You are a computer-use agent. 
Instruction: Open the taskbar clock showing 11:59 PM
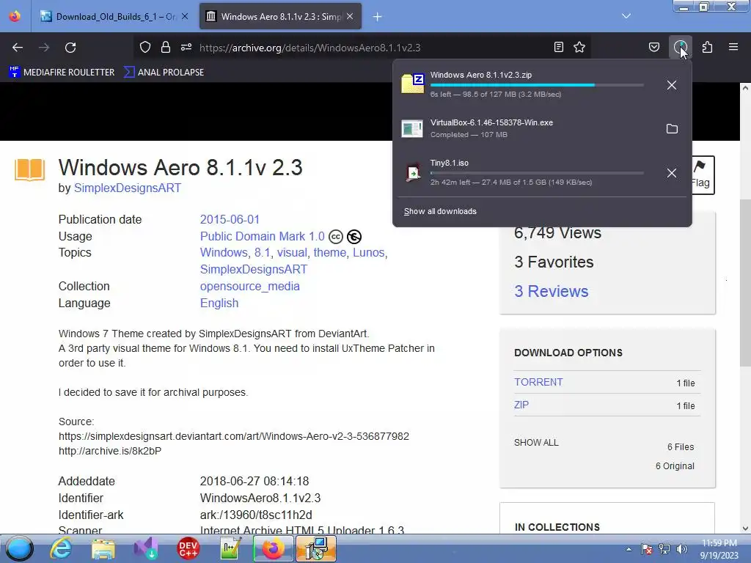719,549
